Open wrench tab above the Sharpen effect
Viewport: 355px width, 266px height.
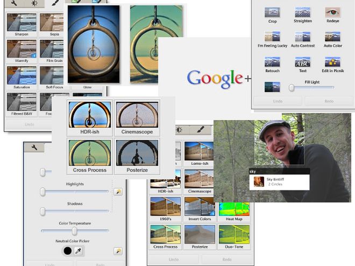15,3
